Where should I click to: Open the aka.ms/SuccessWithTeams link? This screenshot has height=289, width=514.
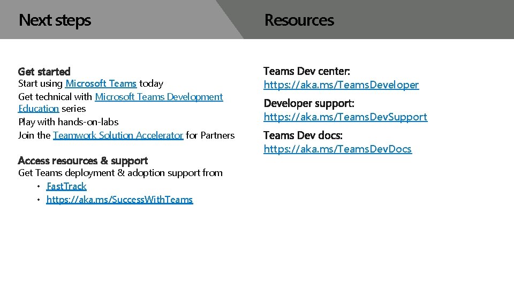coord(119,200)
